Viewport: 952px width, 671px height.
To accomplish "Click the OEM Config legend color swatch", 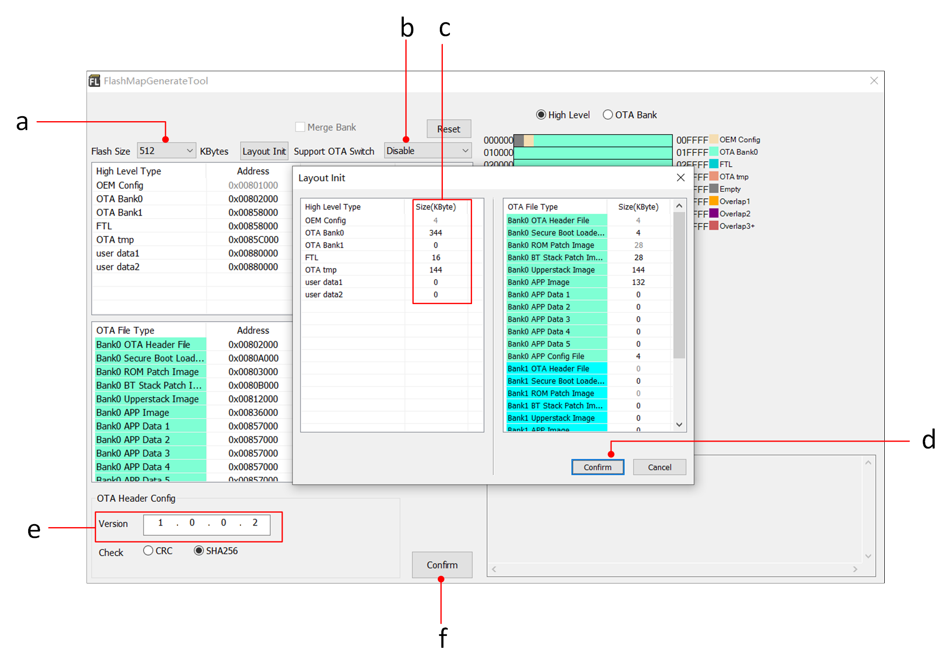I will coord(714,139).
